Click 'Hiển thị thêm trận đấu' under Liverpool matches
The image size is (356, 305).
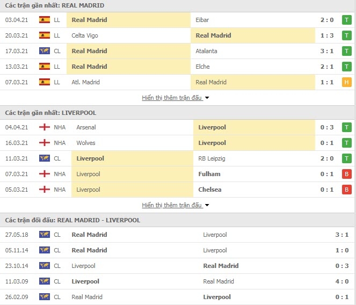pyautogui.click(x=172, y=205)
